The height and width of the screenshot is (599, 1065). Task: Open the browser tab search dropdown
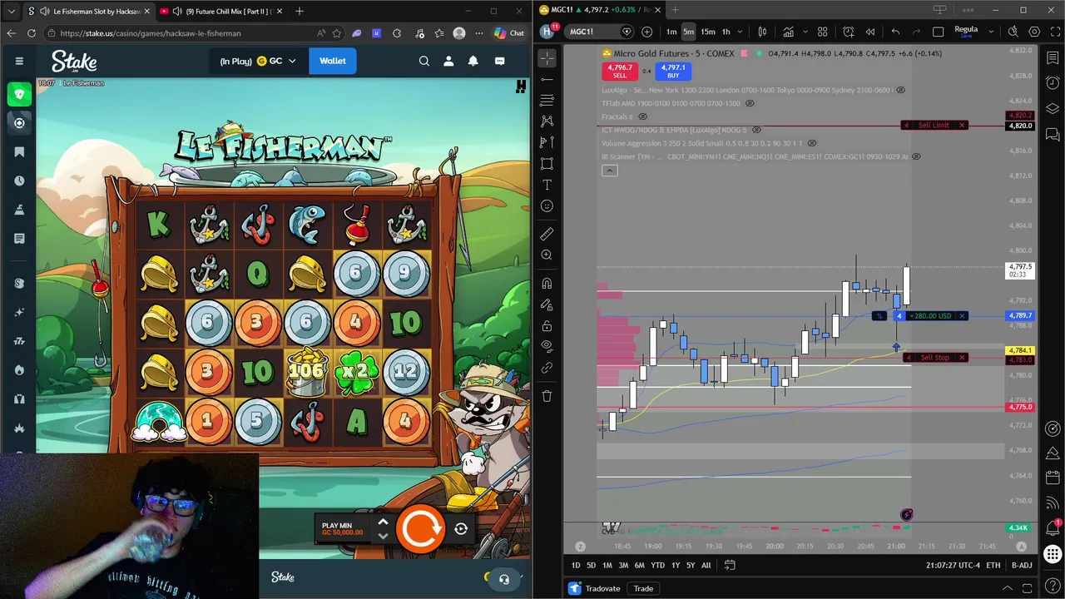[x=11, y=12]
